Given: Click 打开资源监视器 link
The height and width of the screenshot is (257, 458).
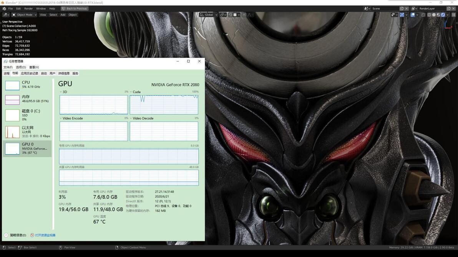Looking at the screenshot, I should pyautogui.click(x=45, y=235).
